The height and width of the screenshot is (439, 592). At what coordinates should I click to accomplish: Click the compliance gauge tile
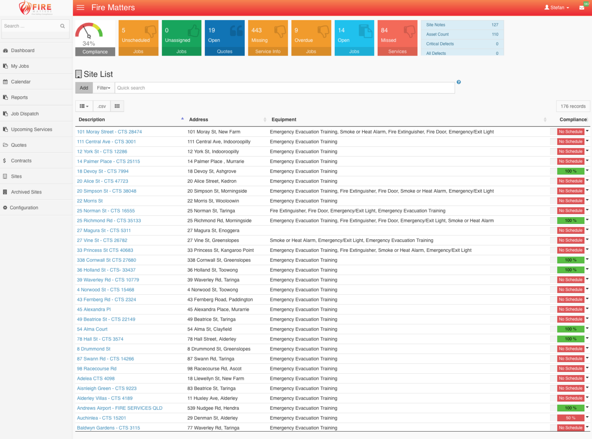[x=95, y=38]
